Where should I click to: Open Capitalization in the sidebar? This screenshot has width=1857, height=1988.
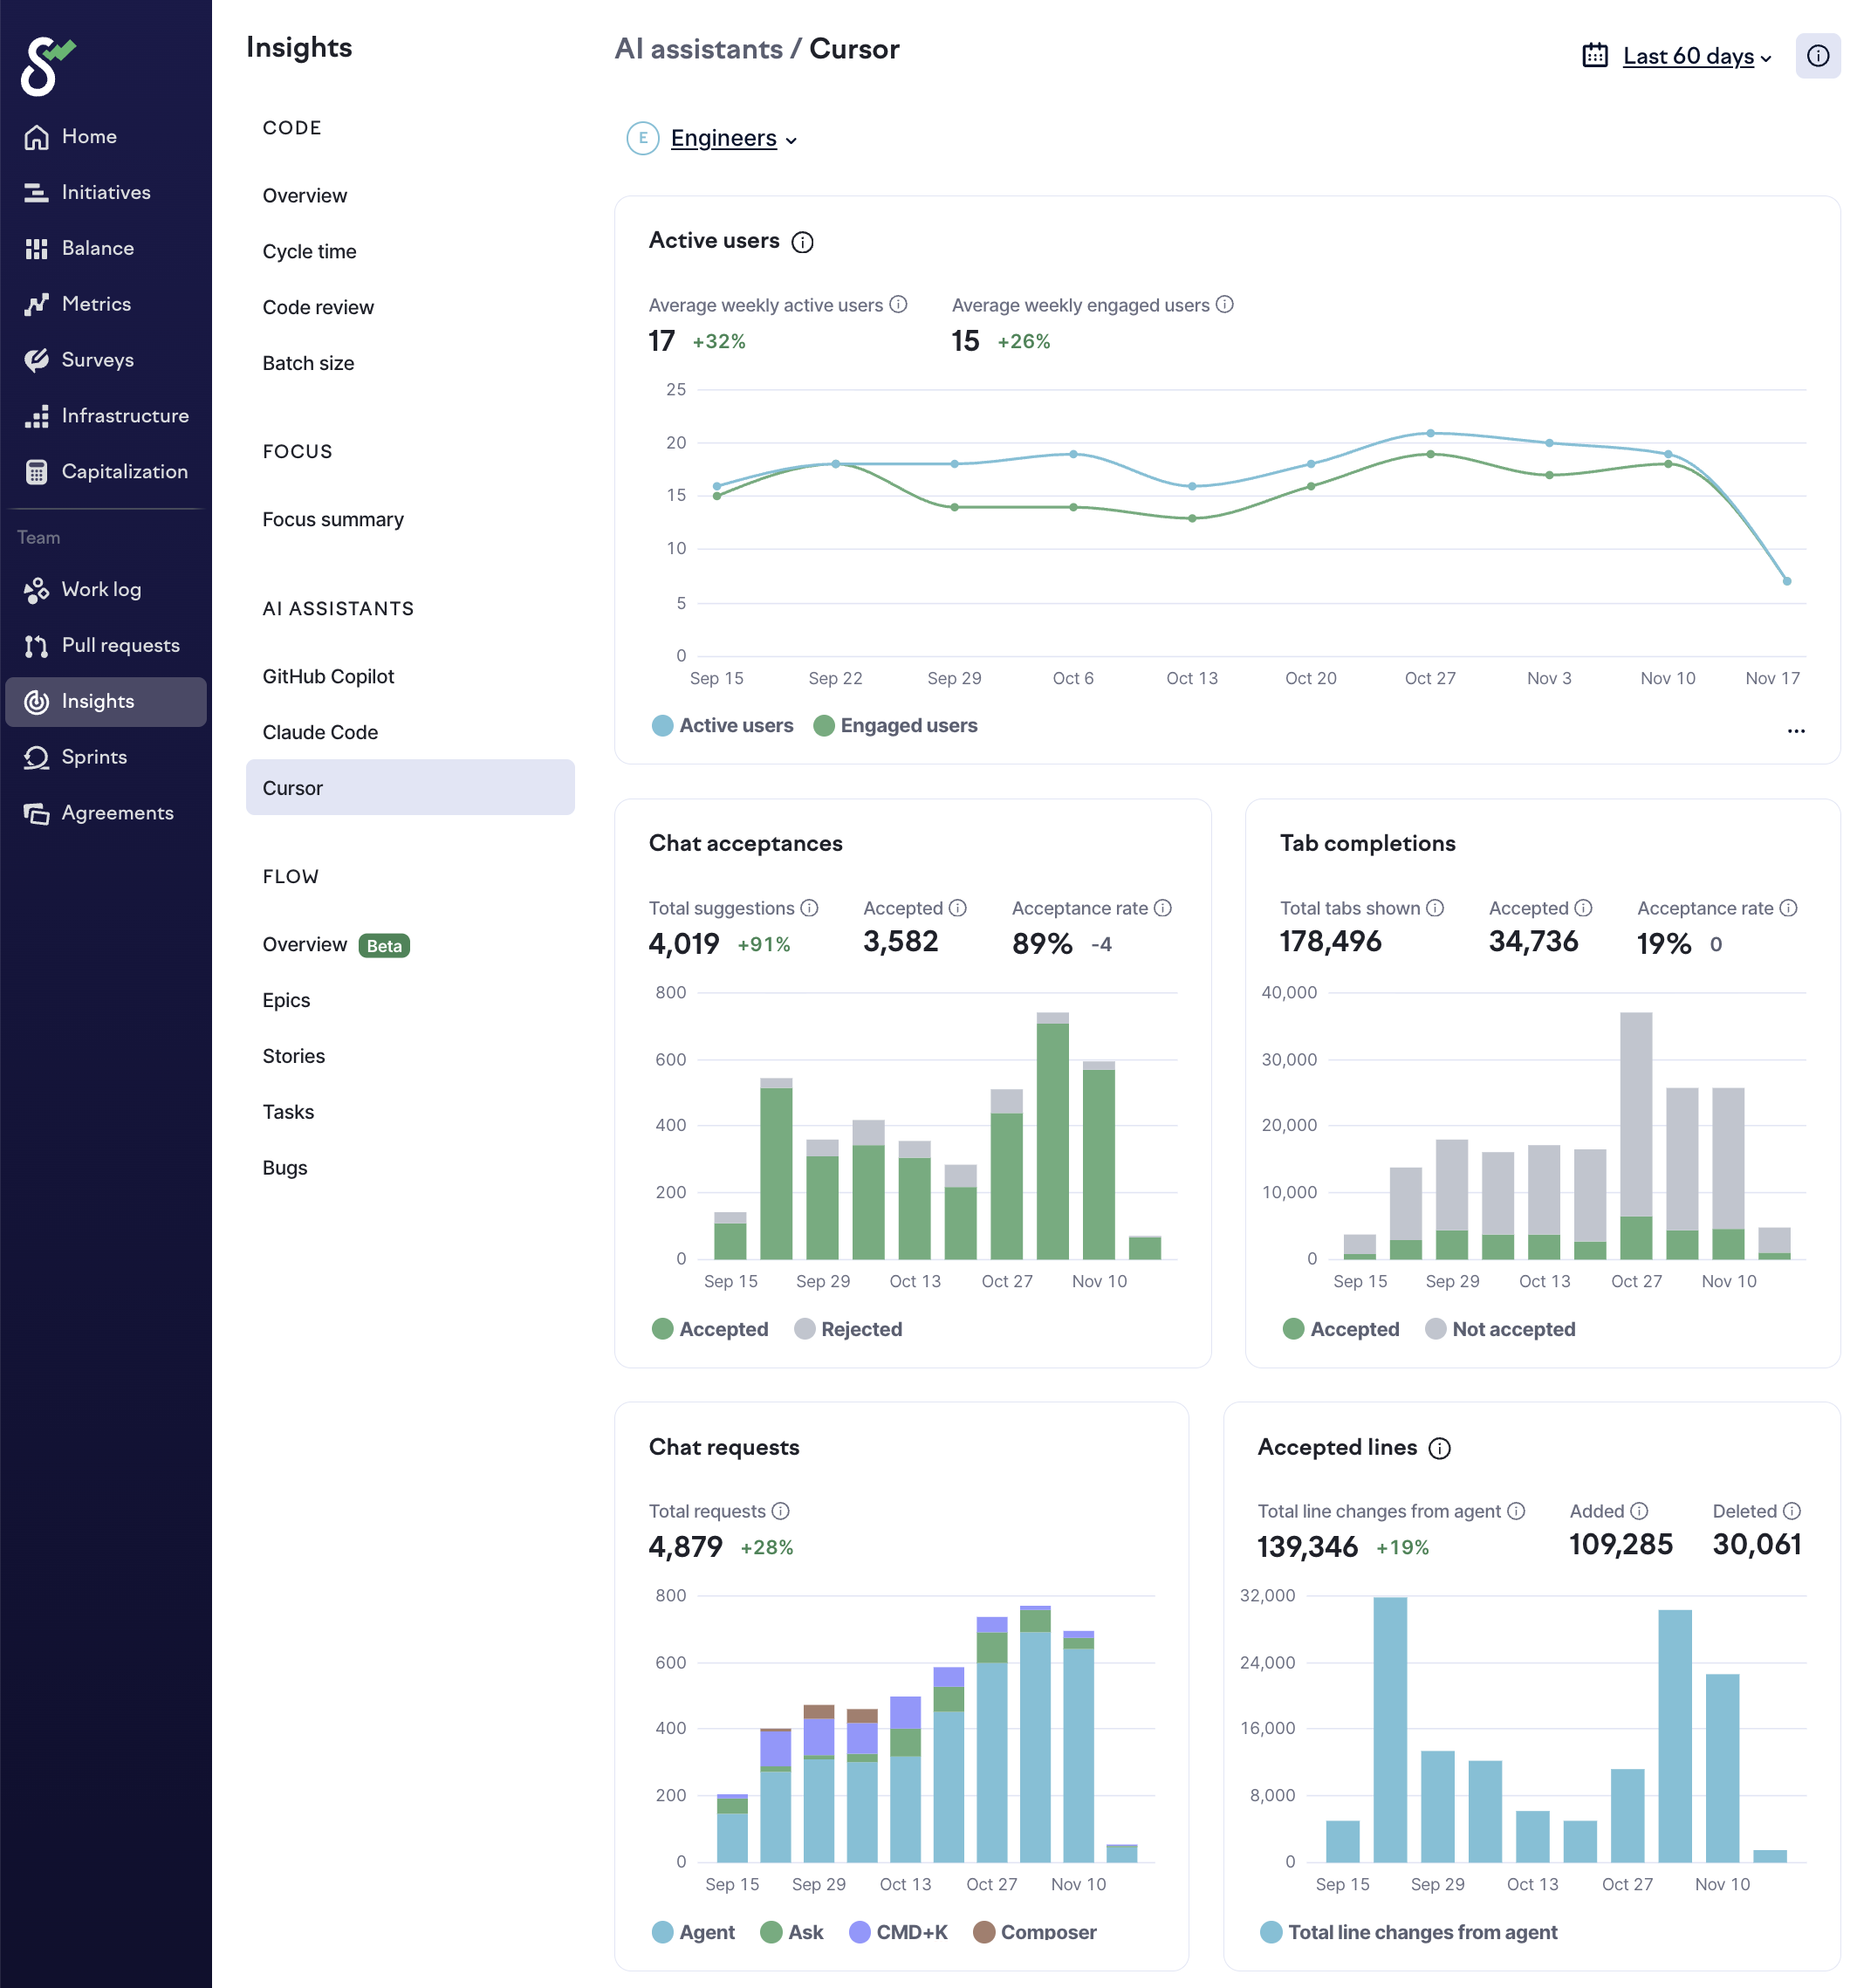tap(123, 472)
